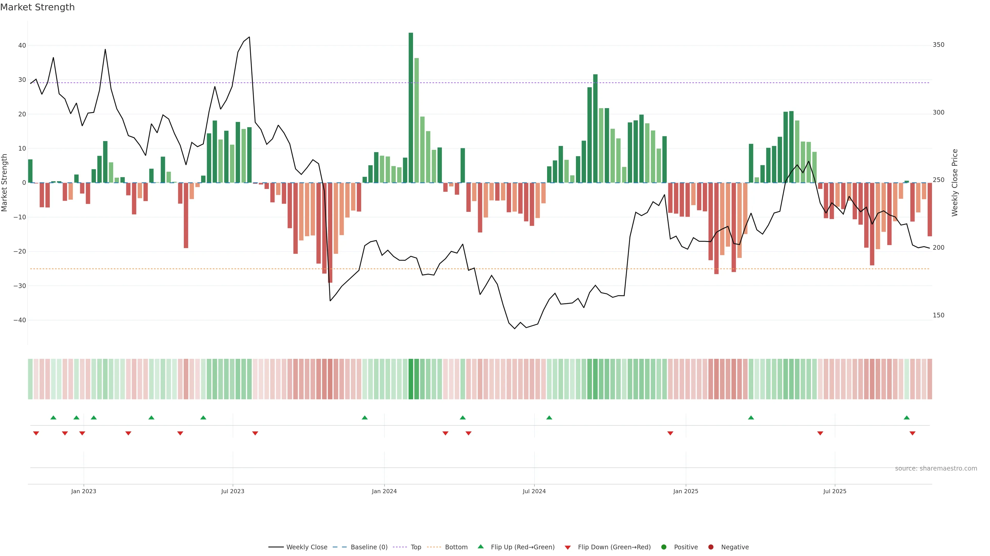
Task: Click flip-up triangle just before Jan 2024
Action: point(365,418)
